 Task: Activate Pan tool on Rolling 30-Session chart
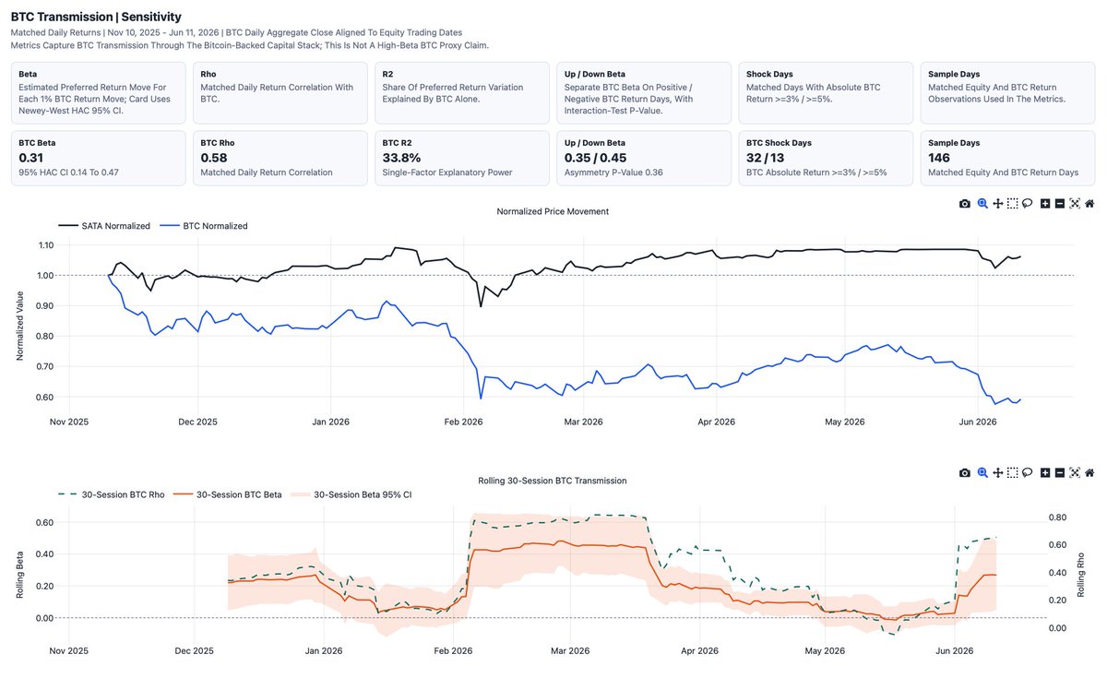click(x=997, y=472)
